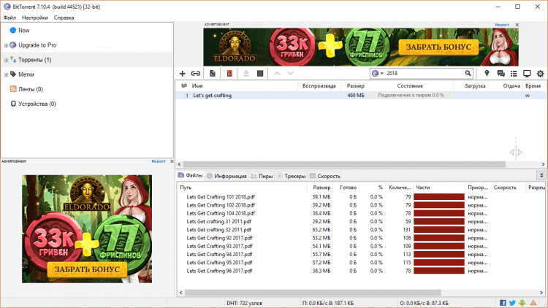The height and width of the screenshot is (308, 548).
Task: Click the chat bubbles icon in toolbar
Action: pos(501,74)
